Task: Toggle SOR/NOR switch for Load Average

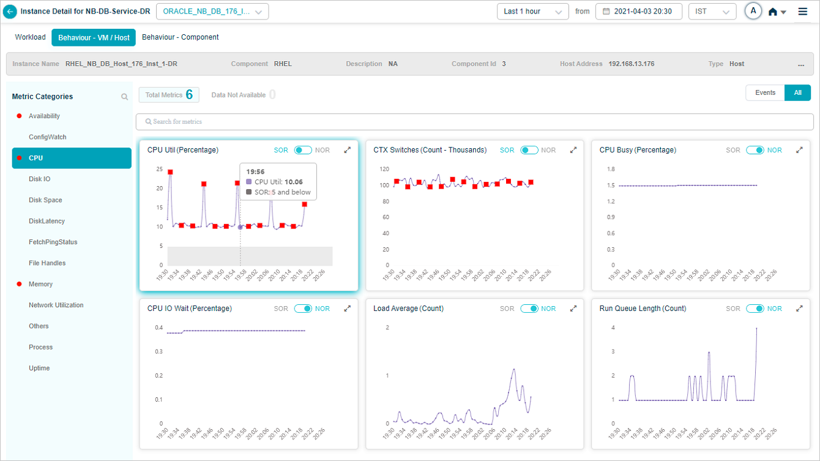Action: [x=529, y=309]
